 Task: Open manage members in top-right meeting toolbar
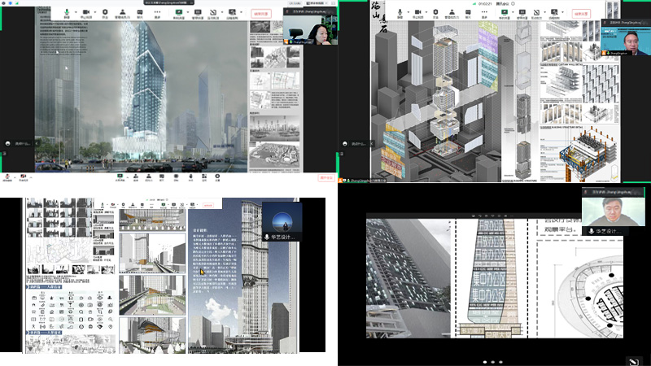(x=452, y=13)
